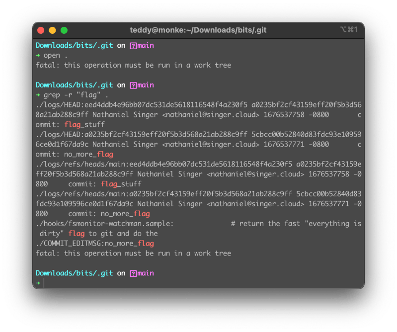Viewport: 397px width, 332px height.
Task: Click the hash eed4ddb4e96bb07dc531de5618116548f4a230f5 in first ./logs/HEAD line
Action: (x=166, y=105)
